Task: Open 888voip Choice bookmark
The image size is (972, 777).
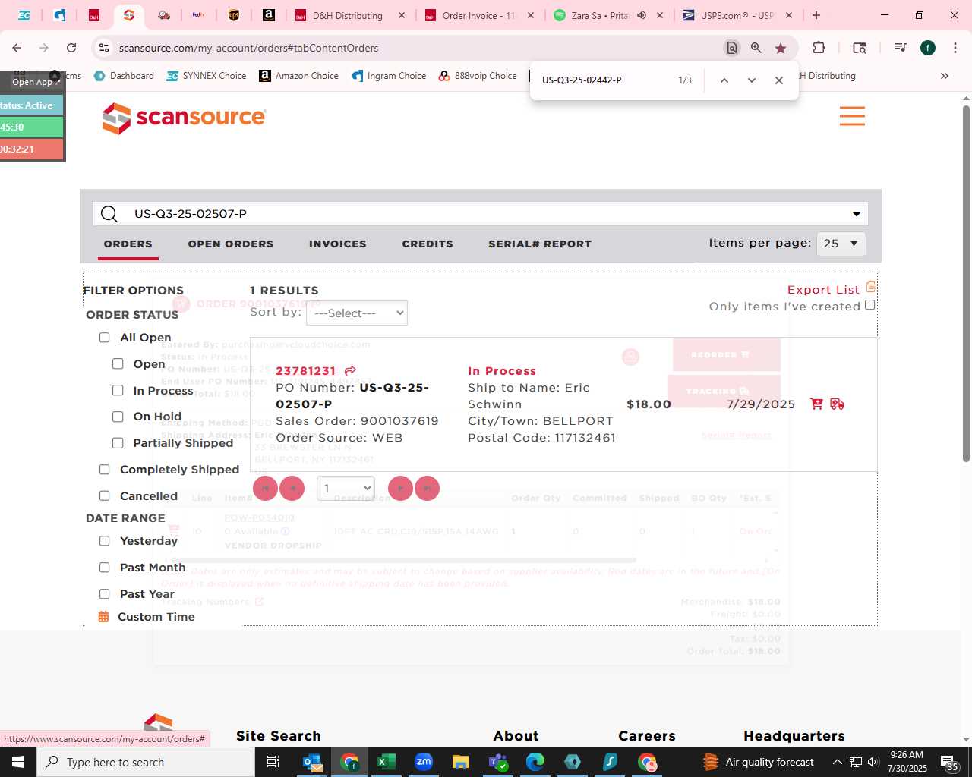Action: click(478, 76)
